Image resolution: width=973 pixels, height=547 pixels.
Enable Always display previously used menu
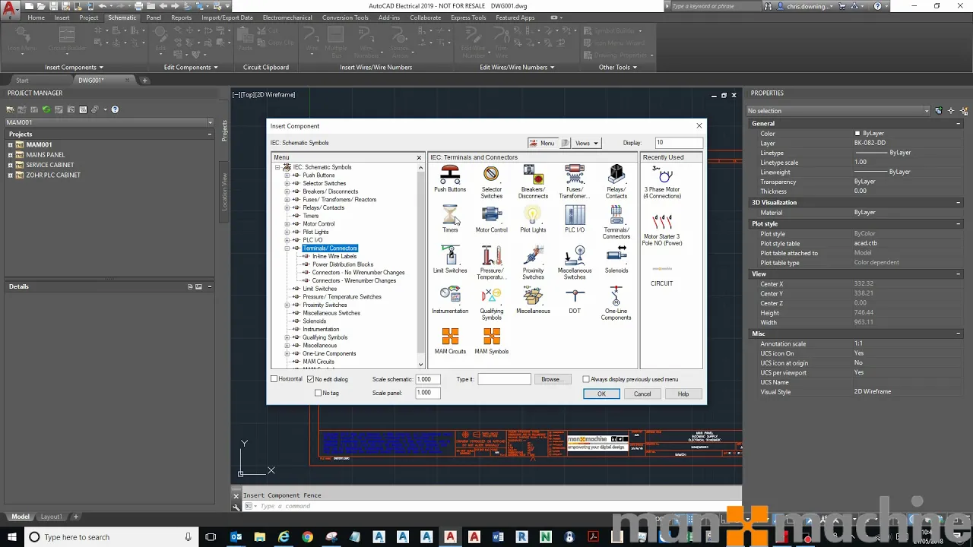click(x=586, y=379)
